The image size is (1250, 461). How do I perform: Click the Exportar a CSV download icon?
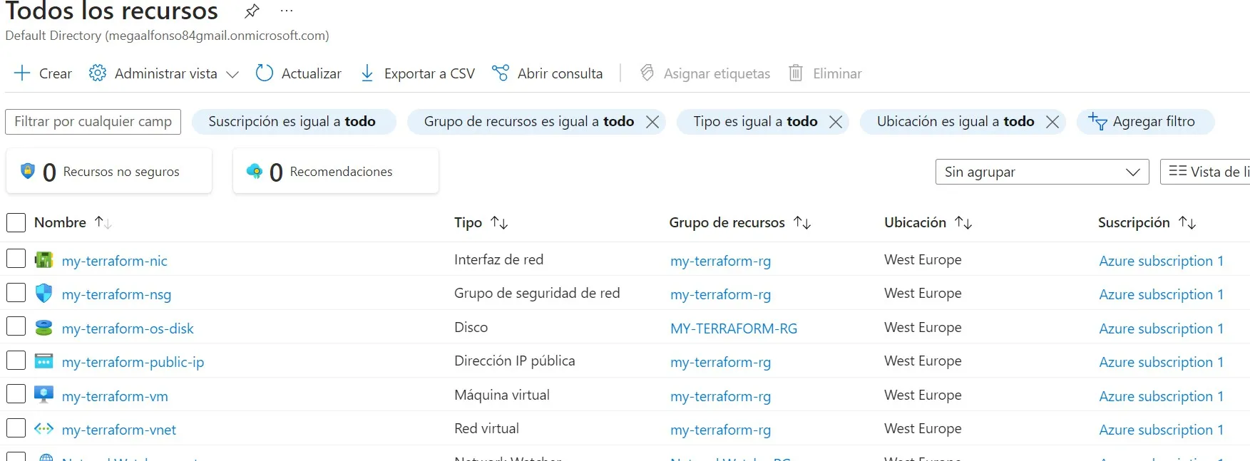pyautogui.click(x=367, y=73)
